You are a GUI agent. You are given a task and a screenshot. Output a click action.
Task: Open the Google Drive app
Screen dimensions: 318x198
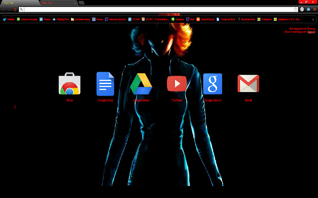tap(141, 84)
